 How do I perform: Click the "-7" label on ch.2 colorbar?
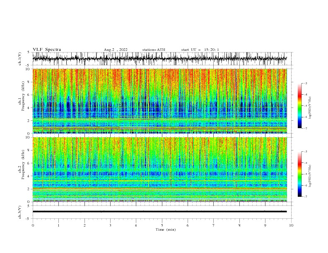point(305,197)
